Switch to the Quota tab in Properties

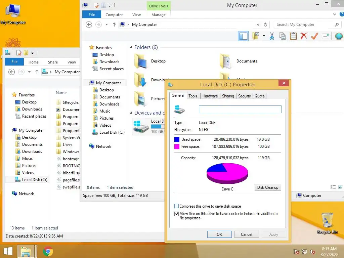(x=260, y=96)
